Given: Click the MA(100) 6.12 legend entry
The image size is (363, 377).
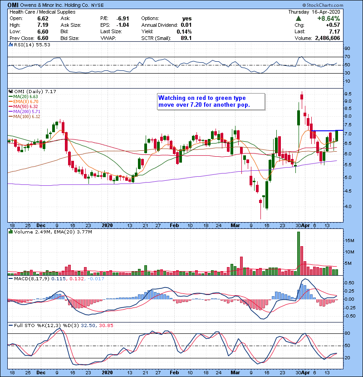Looking at the screenshot, I should click(x=24, y=117).
